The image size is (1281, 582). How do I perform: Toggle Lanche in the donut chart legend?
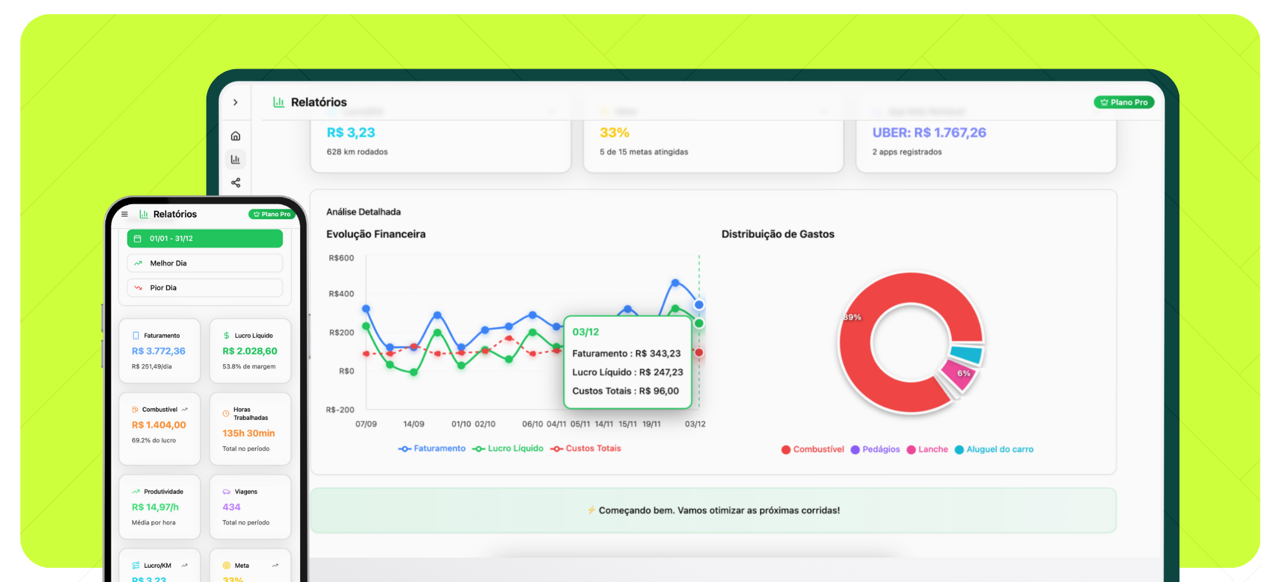(928, 449)
